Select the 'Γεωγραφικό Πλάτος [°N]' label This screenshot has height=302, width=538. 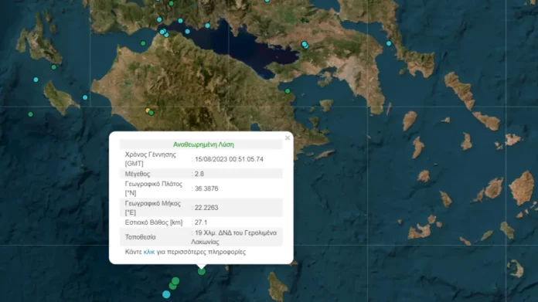[153, 188]
